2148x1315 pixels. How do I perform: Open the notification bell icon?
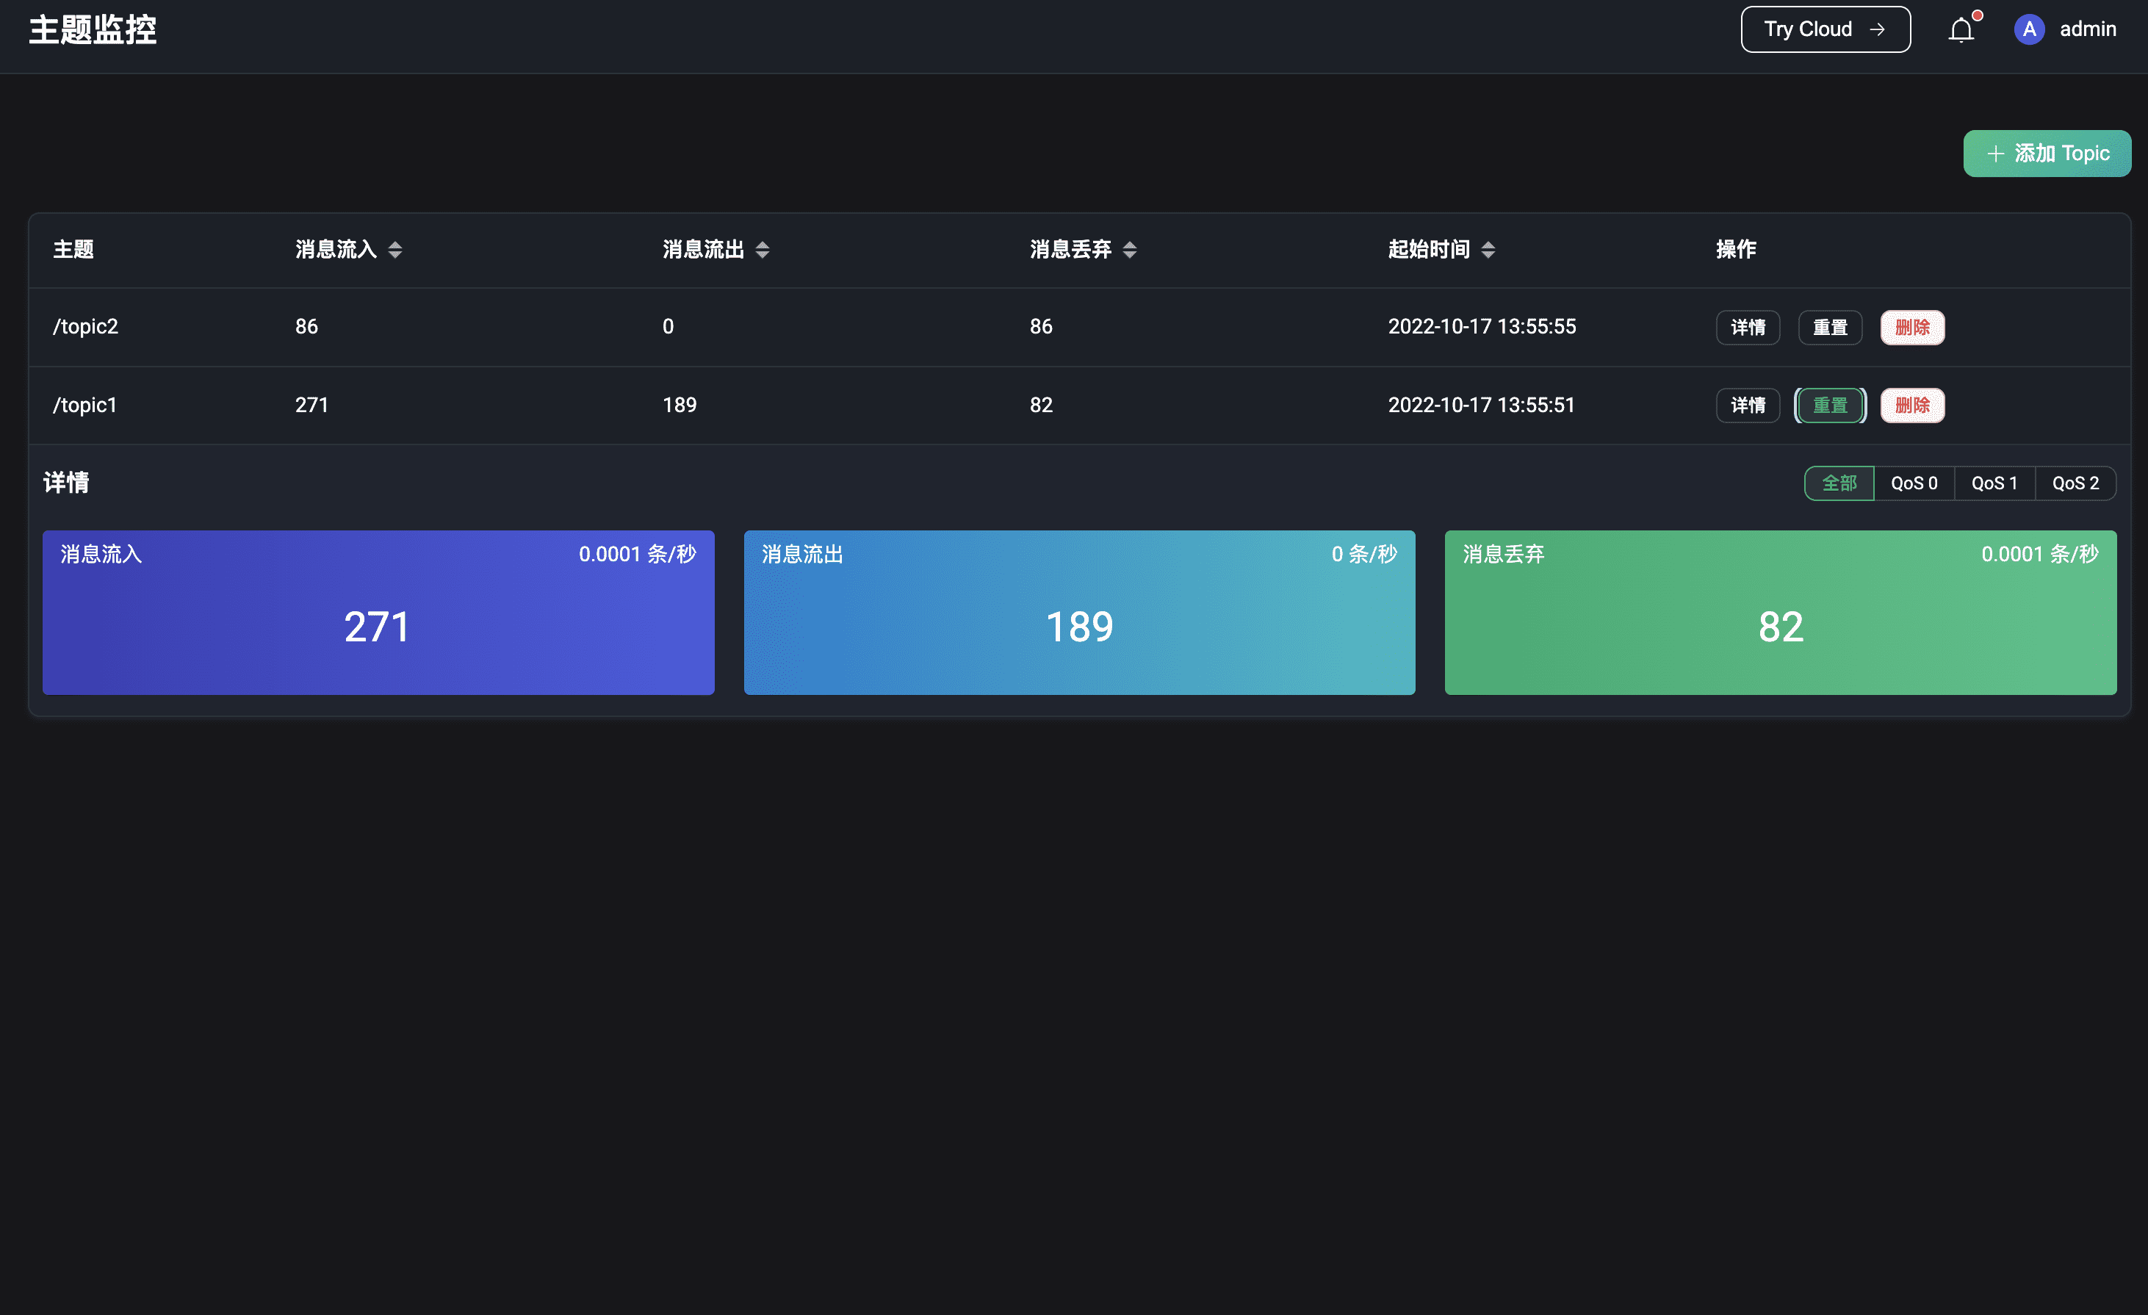1961,31
